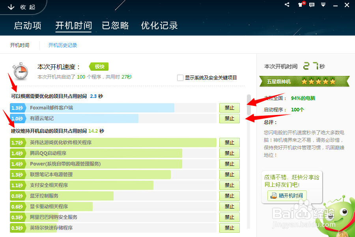
Task: Close the window with X button
Action: tap(347, 5)
